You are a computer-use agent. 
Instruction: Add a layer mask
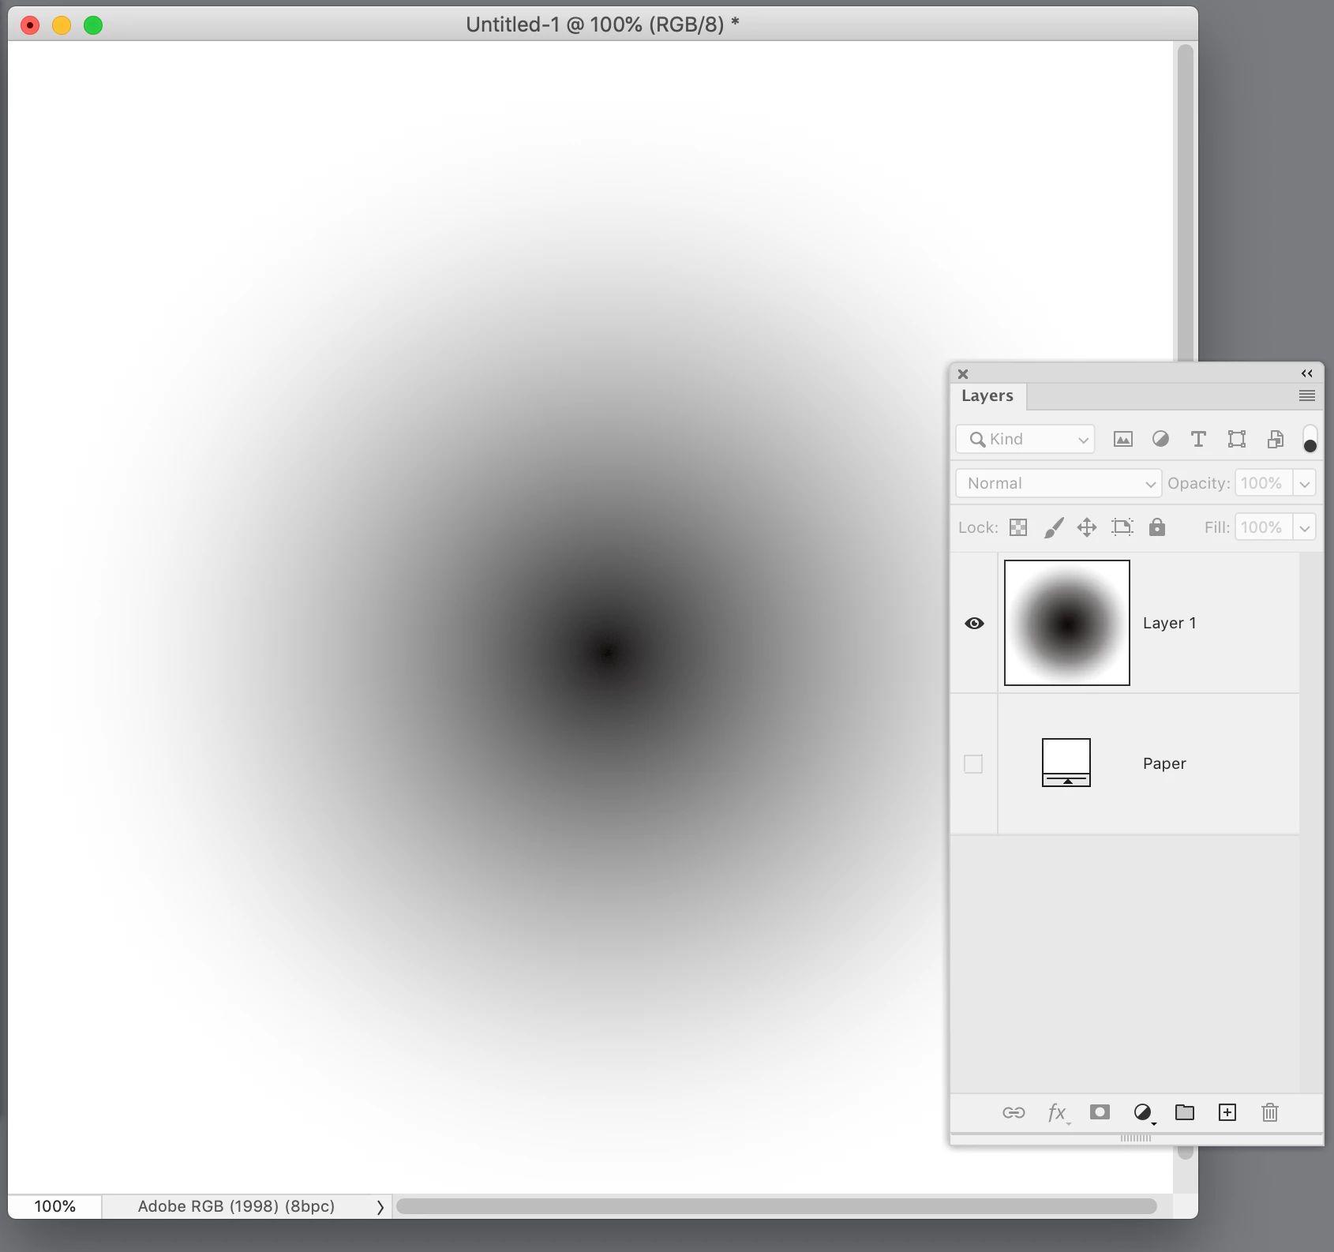pyautogui.click(x=1100, y=1112)
